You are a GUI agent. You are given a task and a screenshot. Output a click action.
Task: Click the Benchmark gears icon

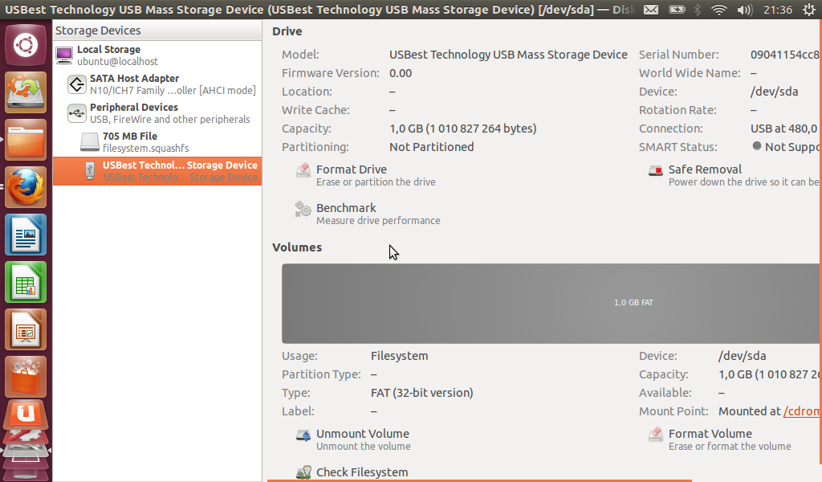click(303, 210)
